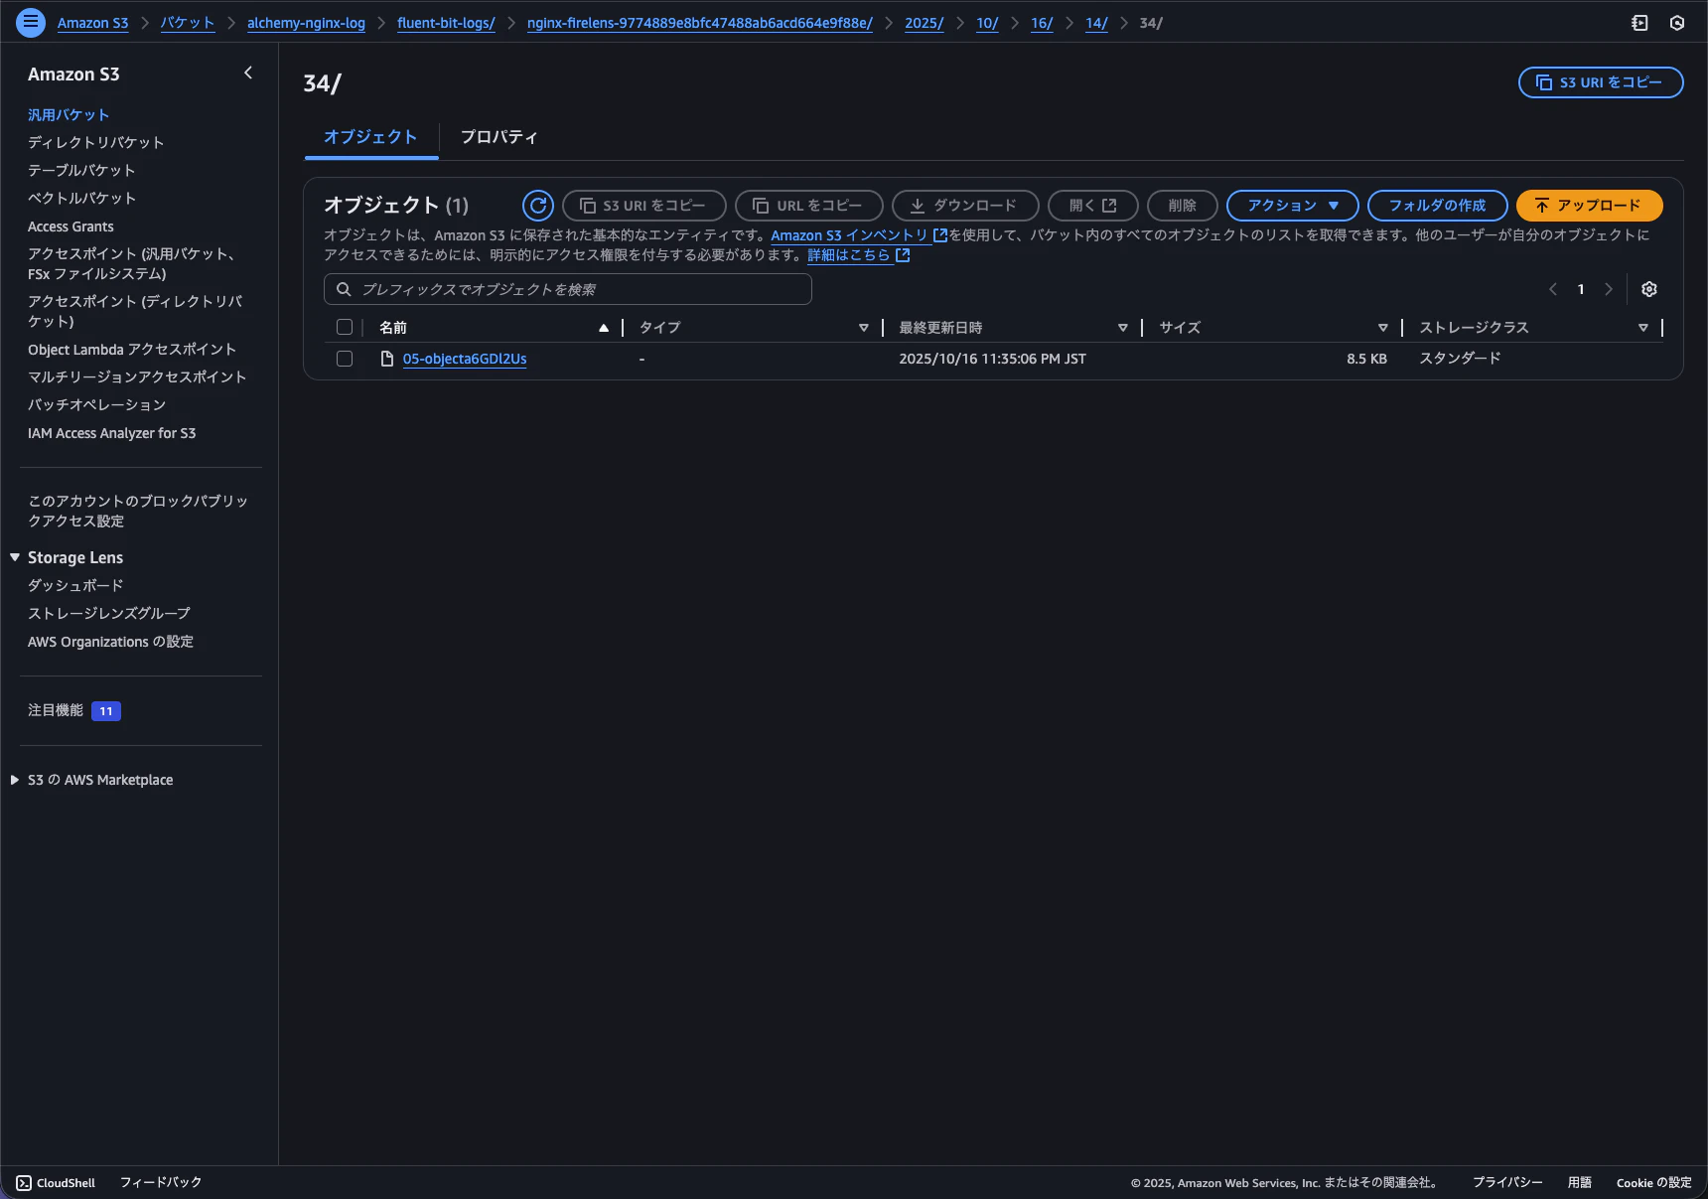Go to previous page arrow

1553,289
